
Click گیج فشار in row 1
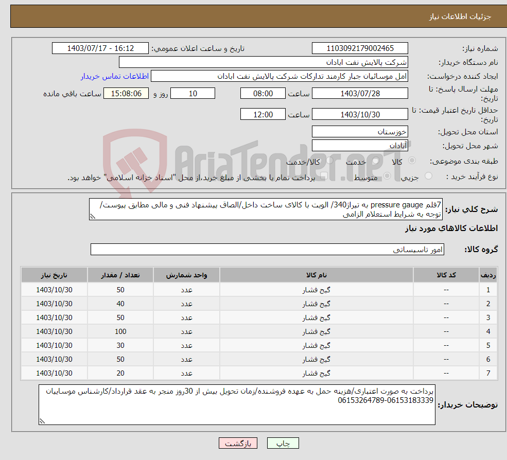(316, 290)
